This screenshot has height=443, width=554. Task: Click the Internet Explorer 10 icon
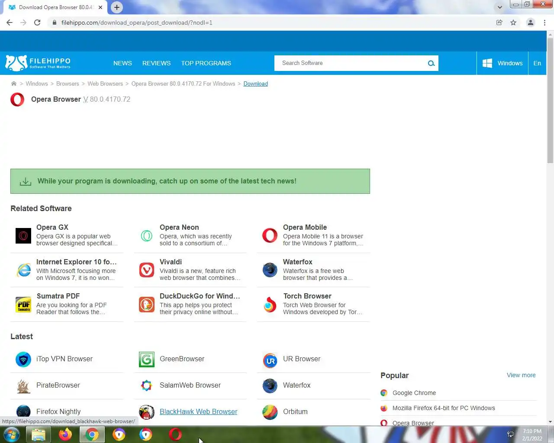(23, 270)
